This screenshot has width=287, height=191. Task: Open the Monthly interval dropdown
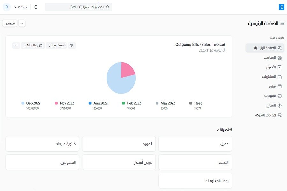pos(33,46)
